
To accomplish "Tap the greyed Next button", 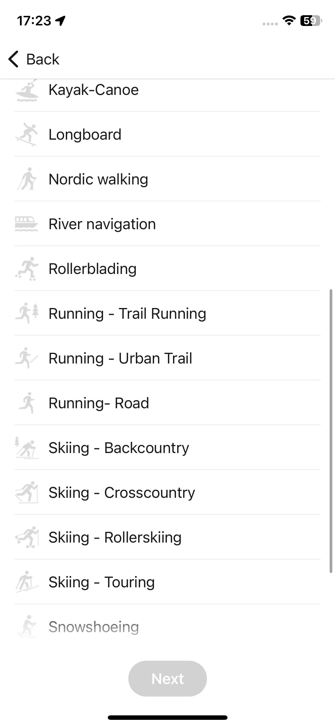I will tap(168, 679).
